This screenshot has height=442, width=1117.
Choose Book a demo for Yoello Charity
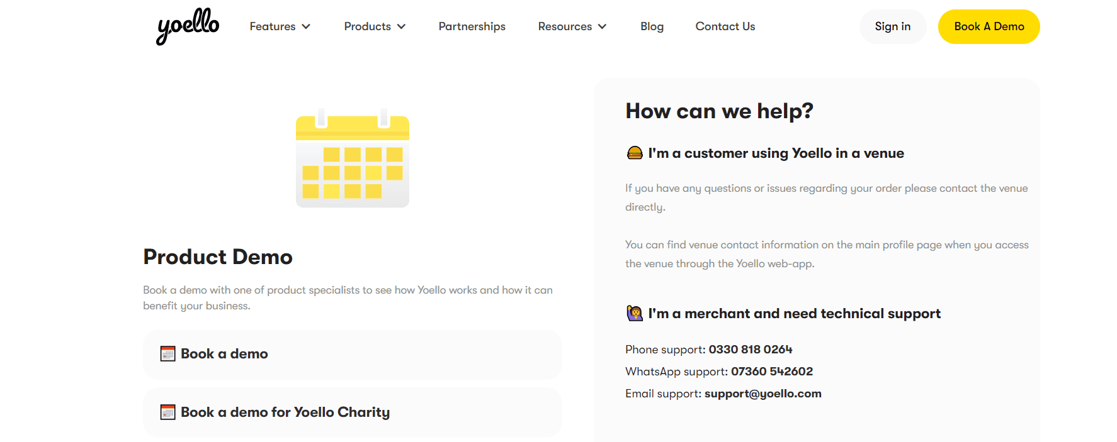[352, 412]
